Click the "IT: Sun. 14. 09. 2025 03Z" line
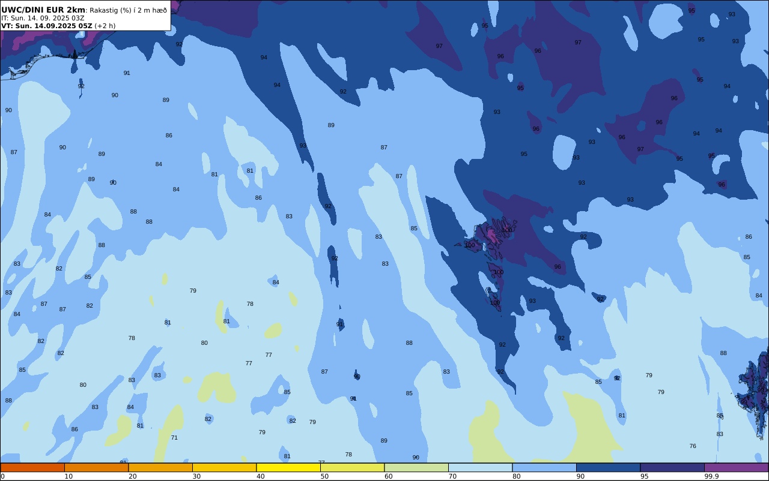Image resolution: width=769 pixels, height=481 pixels. click(43, 18)
